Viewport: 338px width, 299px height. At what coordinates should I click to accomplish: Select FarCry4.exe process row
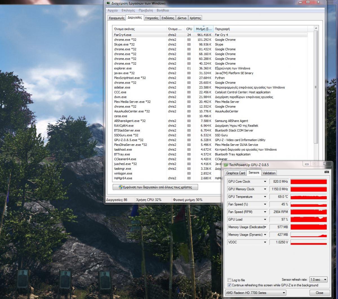[210, 35]
